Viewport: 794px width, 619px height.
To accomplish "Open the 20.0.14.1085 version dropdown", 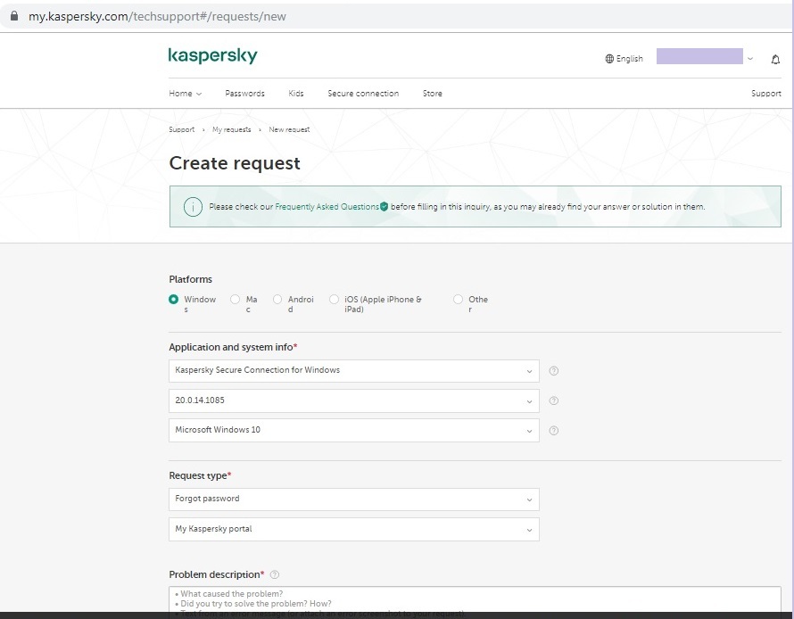I will [354, 400].
